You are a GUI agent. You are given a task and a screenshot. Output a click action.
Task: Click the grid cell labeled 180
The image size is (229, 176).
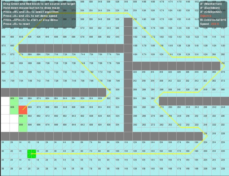coord(190,154)
